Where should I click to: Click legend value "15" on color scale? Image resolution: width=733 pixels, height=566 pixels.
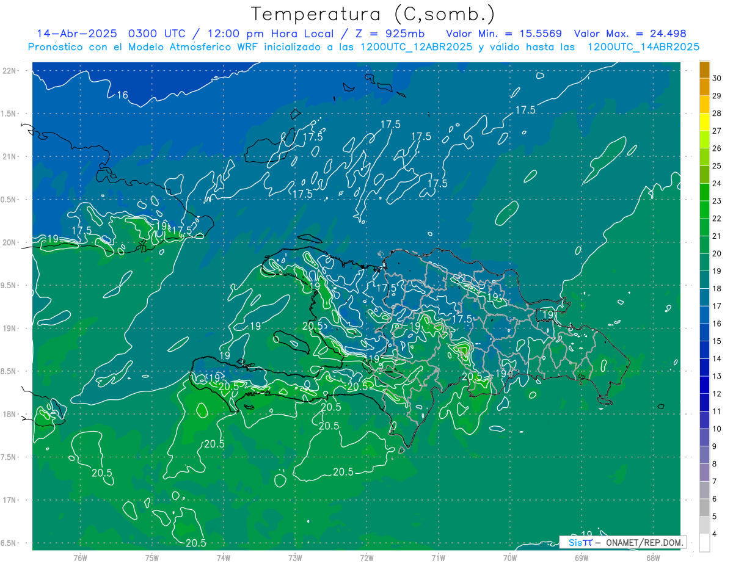pos(717,341)
